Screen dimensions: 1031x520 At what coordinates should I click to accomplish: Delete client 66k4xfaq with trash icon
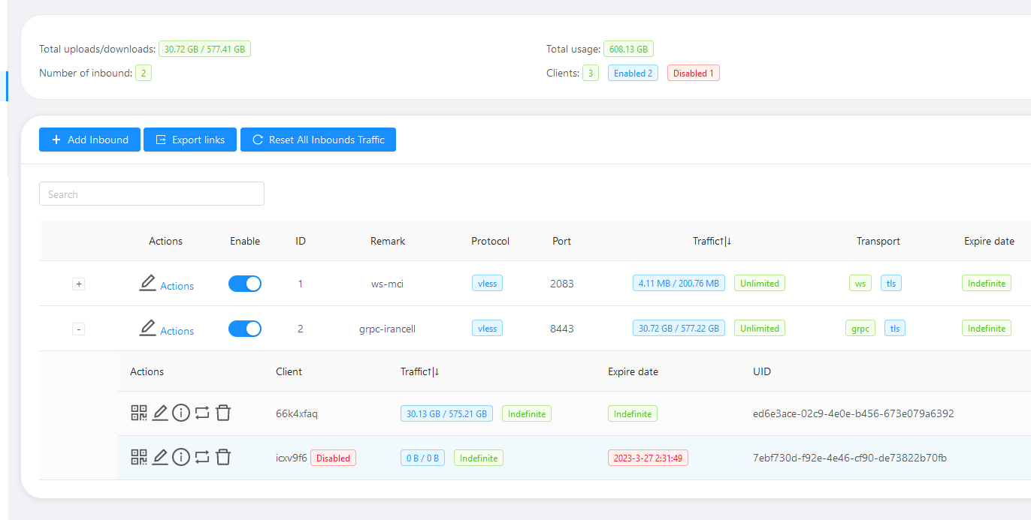(x=223, y=413)
